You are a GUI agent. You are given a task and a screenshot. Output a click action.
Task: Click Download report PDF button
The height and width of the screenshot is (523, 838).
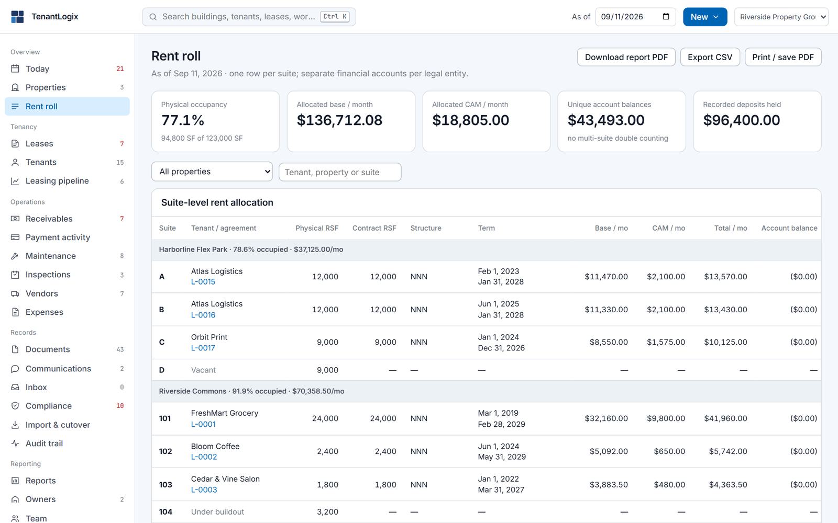(626, 57)
